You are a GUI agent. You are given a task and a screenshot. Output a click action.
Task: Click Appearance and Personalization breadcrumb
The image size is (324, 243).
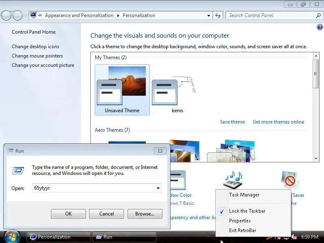point(79,15)
